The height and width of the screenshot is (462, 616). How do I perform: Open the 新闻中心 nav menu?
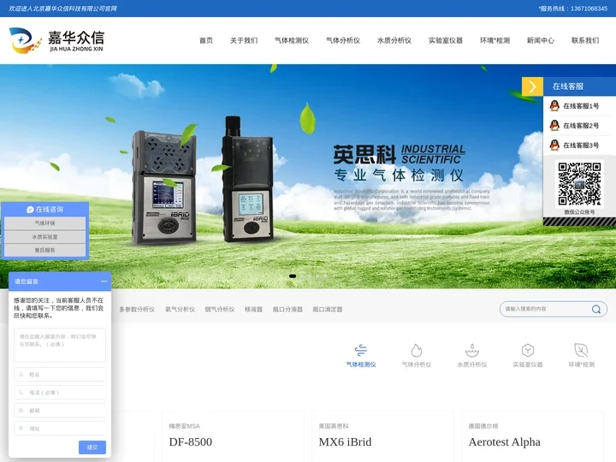[x=541, y=40]
